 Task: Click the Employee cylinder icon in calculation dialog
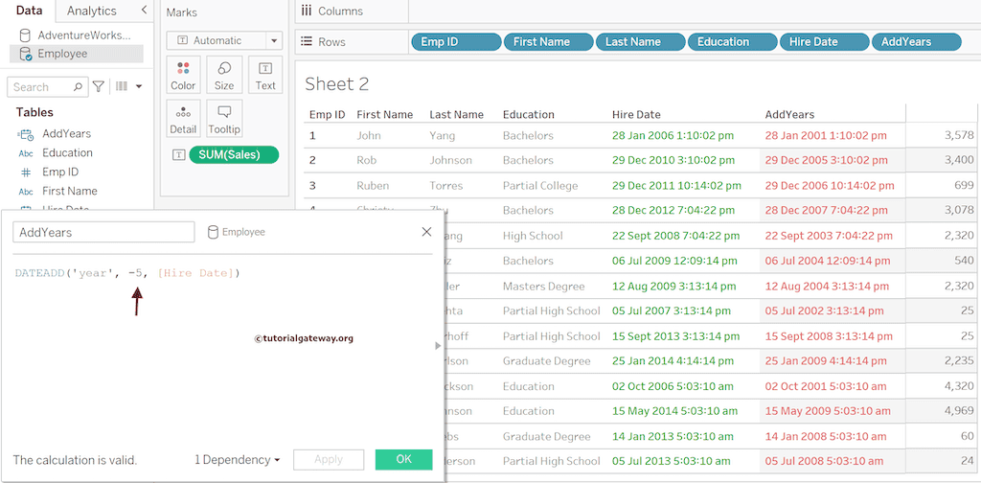[x=213, y=232]
